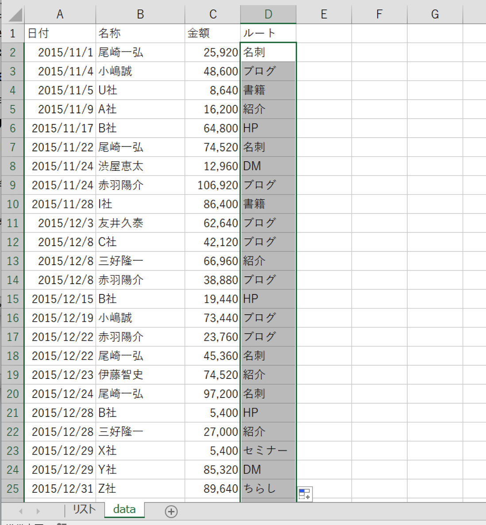486x525 pixels.
Task: Click name cell 渋屋恵太
Action: tap(140, 166)
